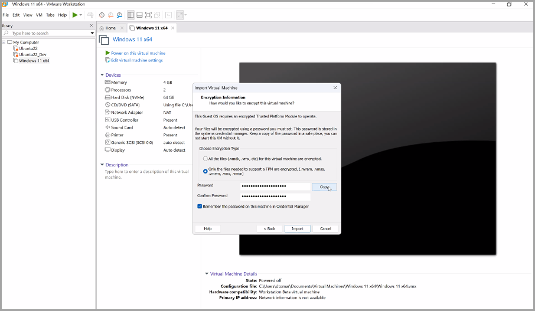
Task: Open the VM menu
Action: pyautogui.click(x=39, y=15)
